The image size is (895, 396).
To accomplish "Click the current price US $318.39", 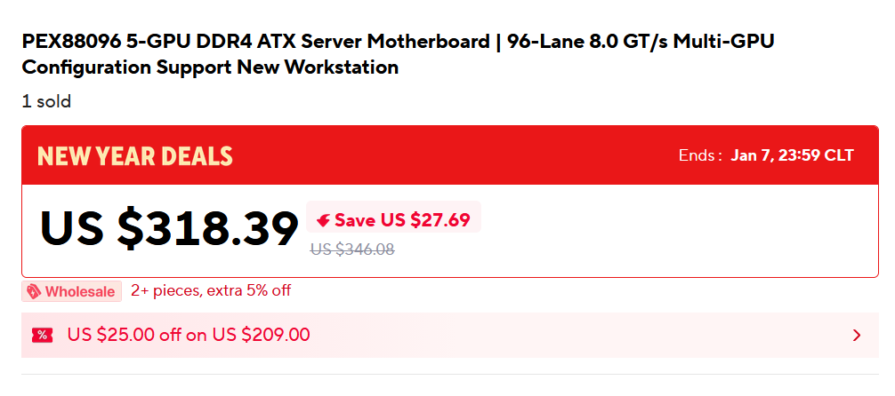I will (x=169, y=228).
